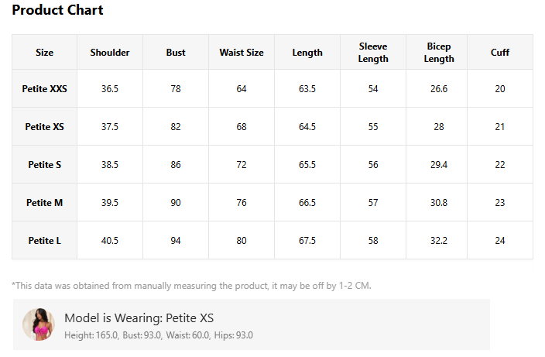
Task: Select the Petite L row label
Action: 44,240
